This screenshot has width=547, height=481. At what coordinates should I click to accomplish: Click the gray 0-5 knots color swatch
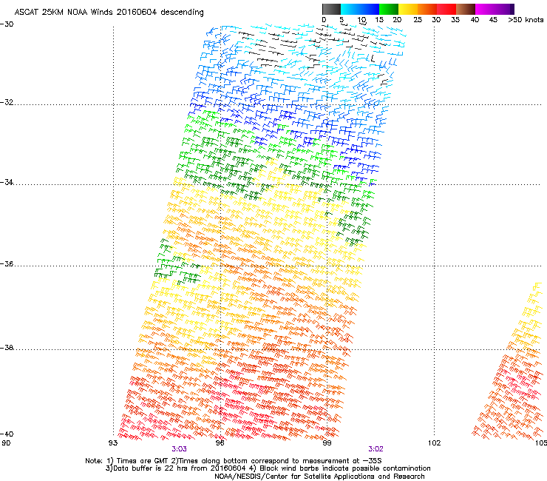[331, 9]
